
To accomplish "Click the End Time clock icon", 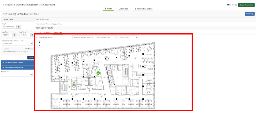I will [x=32, y=35].
